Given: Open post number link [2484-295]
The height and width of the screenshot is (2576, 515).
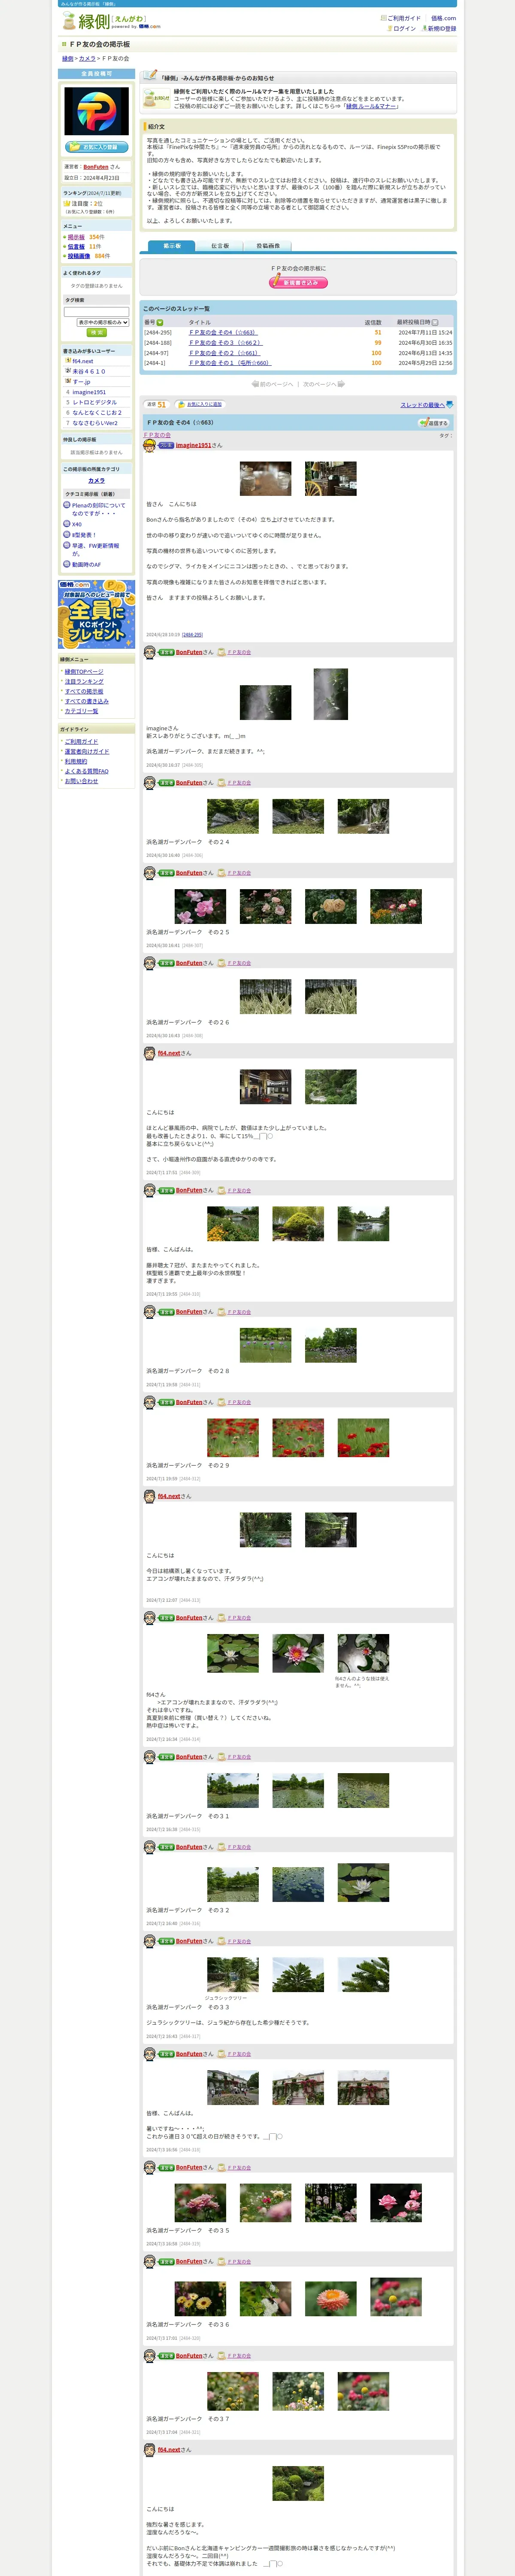Looking at the screenshot, I should pyautogui.click(x=192, y=634).
